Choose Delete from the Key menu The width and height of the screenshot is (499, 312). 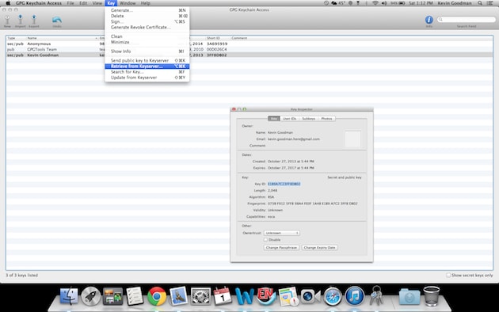tap(147, 16)
